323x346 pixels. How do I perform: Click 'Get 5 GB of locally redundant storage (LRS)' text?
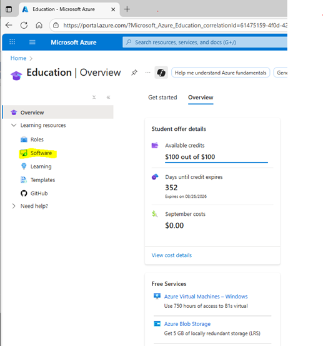pos(212,333)
